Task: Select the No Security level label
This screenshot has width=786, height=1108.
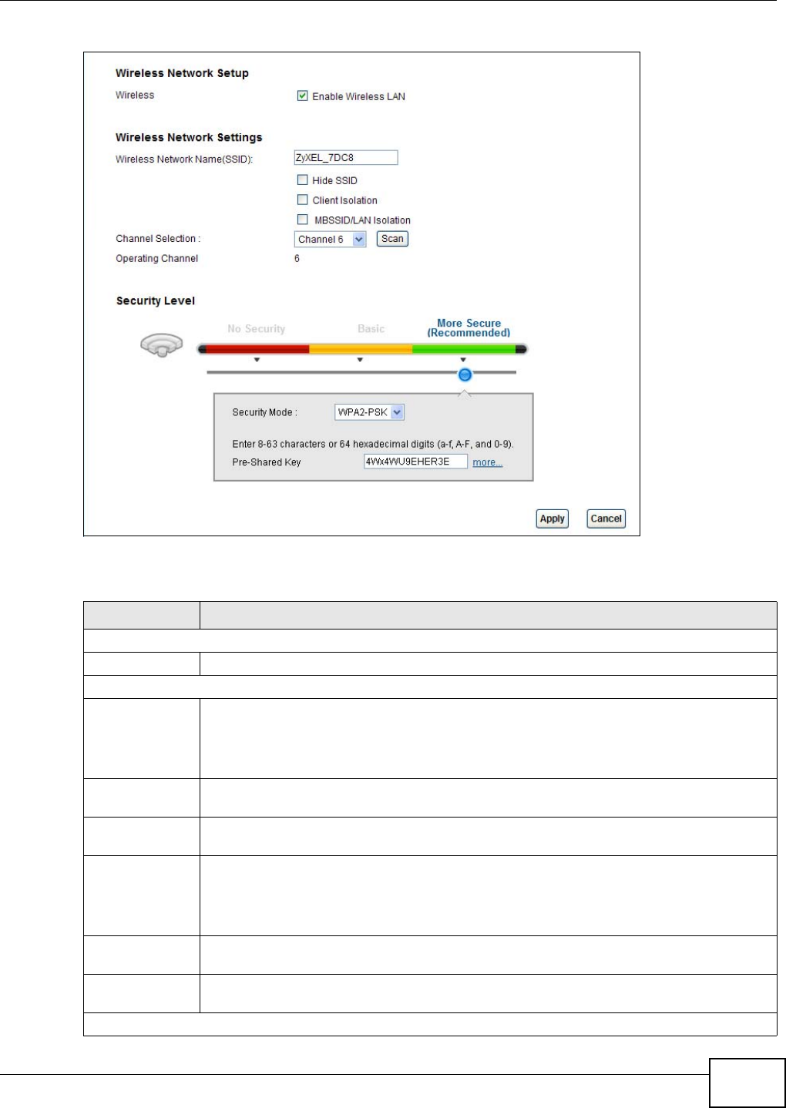Action: 256,329
